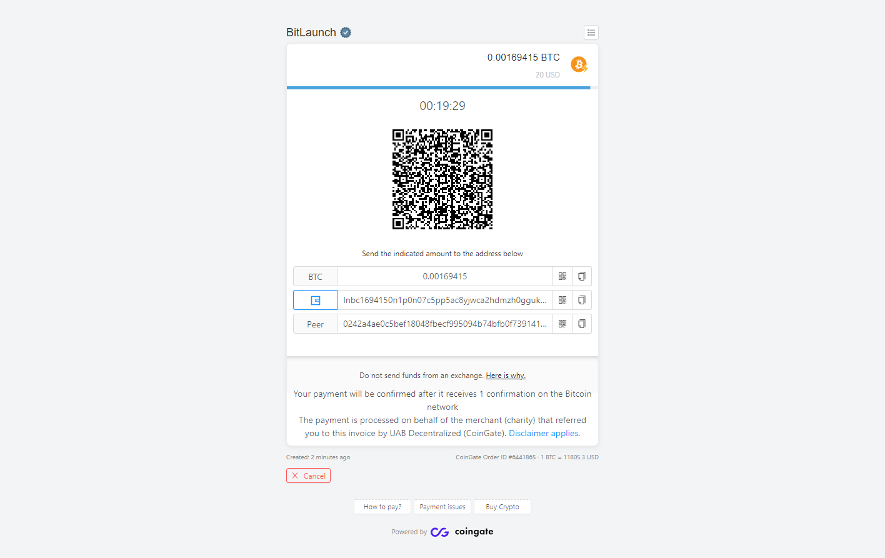Copy the BTC amount 0.00169415
This screenshot has height=558, width=885.
[x=582, y=276]
